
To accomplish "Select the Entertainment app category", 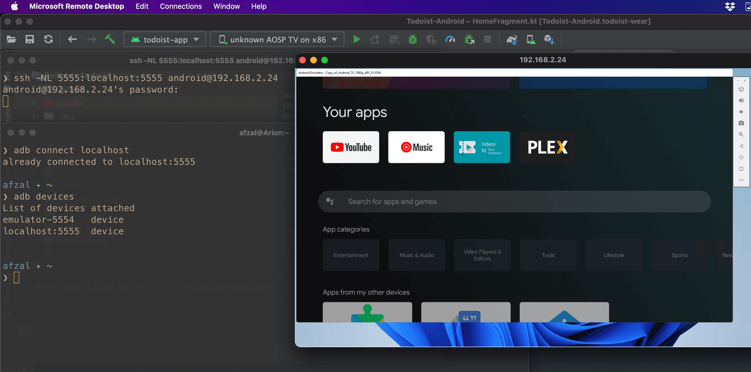I will pos(351,255).
